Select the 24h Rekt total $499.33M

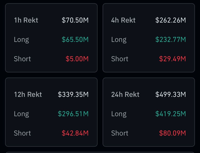pyautogui.click(x=170, y=94)
